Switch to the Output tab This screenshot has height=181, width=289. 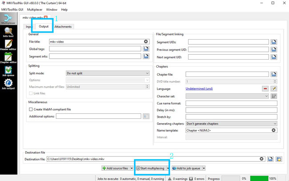pyautogui.click(x=44, y=26)
